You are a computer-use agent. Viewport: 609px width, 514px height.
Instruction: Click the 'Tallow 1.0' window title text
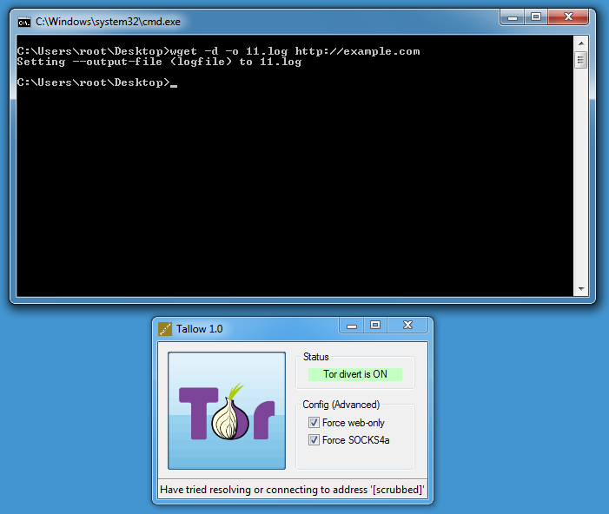pos(199,329)
